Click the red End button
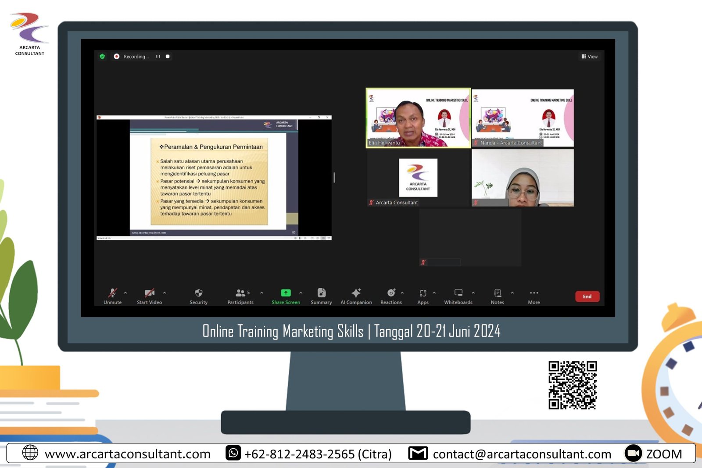Viewport: 702px width, 468px height. tap(587, 297)
